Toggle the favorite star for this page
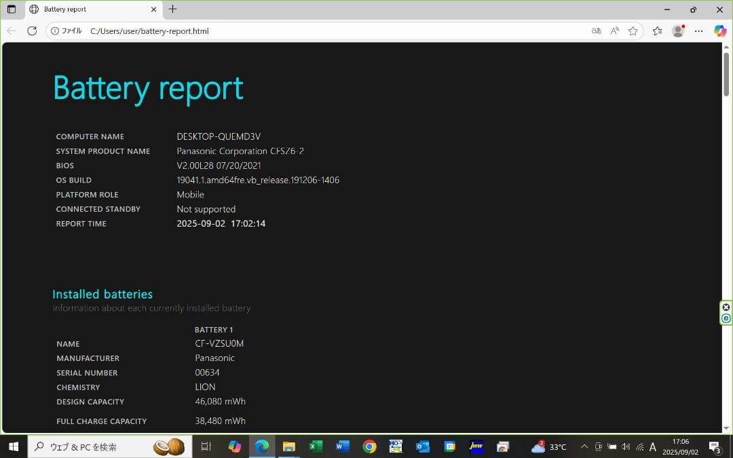The image size is (733, 458). (633, 31)
